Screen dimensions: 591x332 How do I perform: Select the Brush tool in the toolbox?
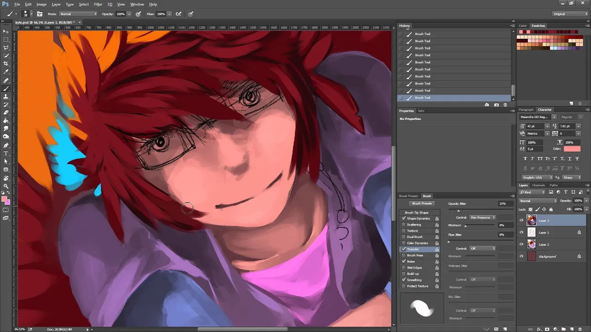6,88
